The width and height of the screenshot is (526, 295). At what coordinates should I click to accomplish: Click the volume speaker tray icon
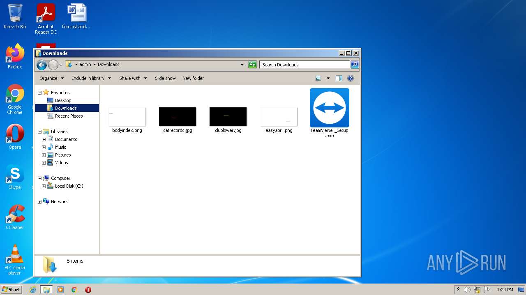coord(467,290)
